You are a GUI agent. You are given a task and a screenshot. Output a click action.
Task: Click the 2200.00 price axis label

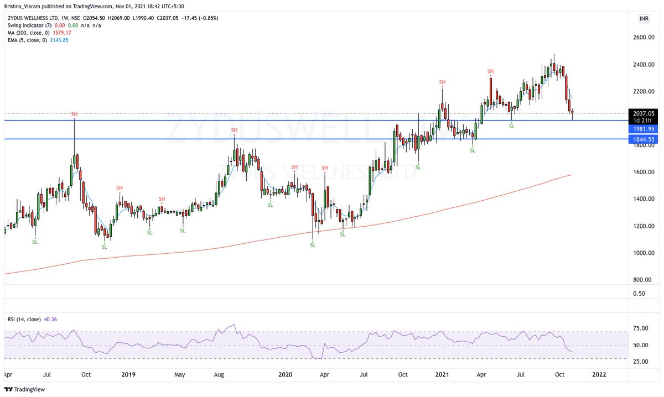[x=645, y=91]
